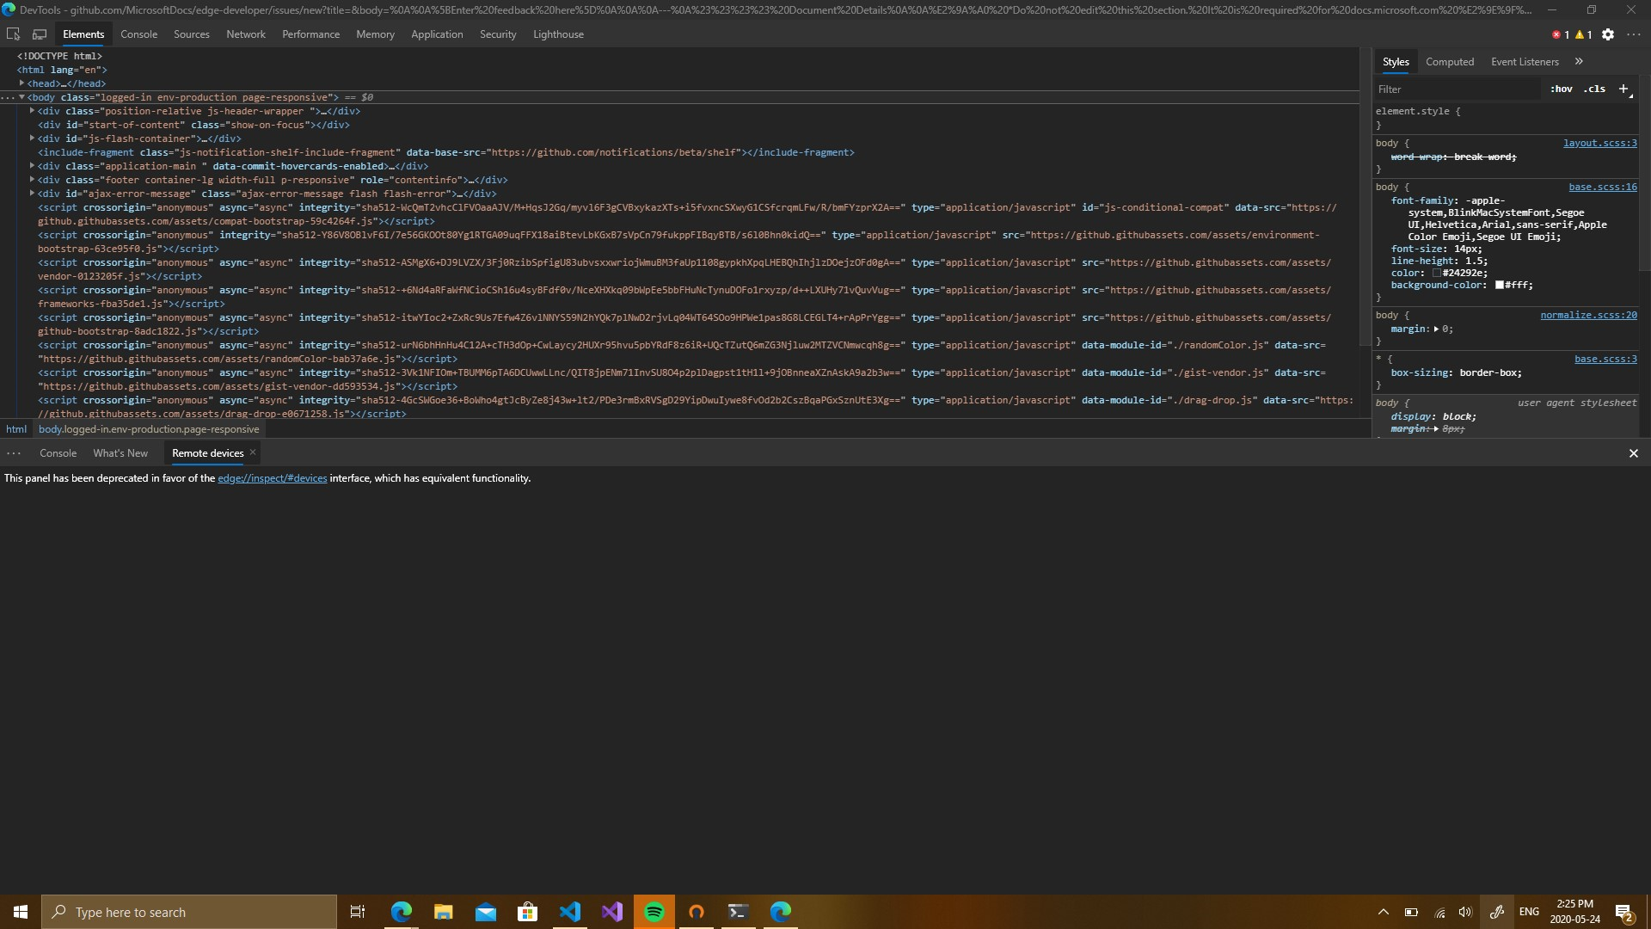Click the white background-color swatch
Screen dimensions: 1651x929
tap(1500, 285)
